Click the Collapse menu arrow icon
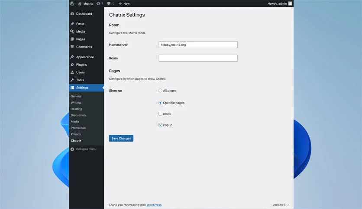362x209 pixels. tap(72, 149)
